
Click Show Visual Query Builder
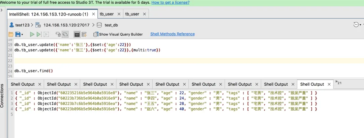tap(118, 34)
